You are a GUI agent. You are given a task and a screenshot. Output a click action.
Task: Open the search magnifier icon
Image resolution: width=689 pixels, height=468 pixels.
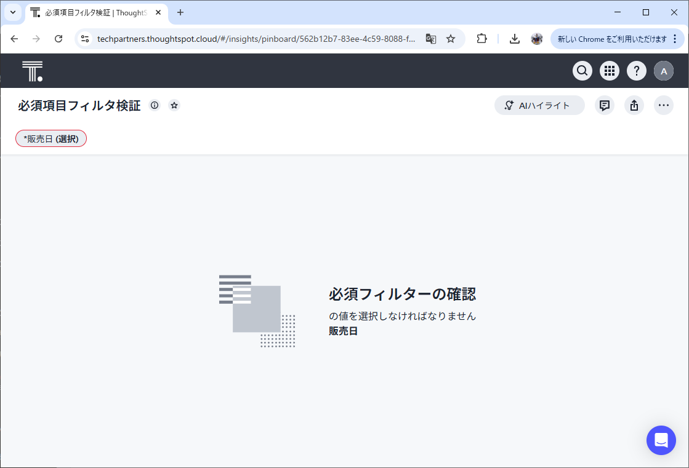click(582, 71)
